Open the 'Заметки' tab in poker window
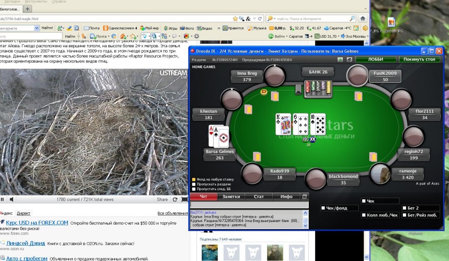Image resolution: width=449 pixels, height=261 pixels. point(231,196)
